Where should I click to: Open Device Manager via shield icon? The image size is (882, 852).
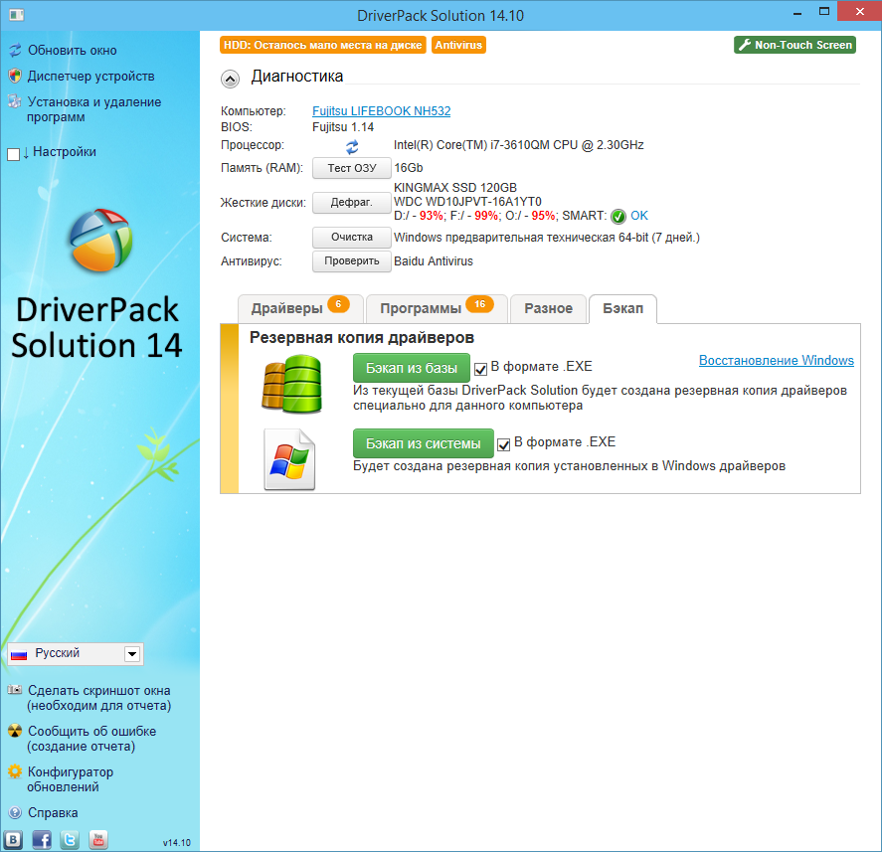coord(14,76)
